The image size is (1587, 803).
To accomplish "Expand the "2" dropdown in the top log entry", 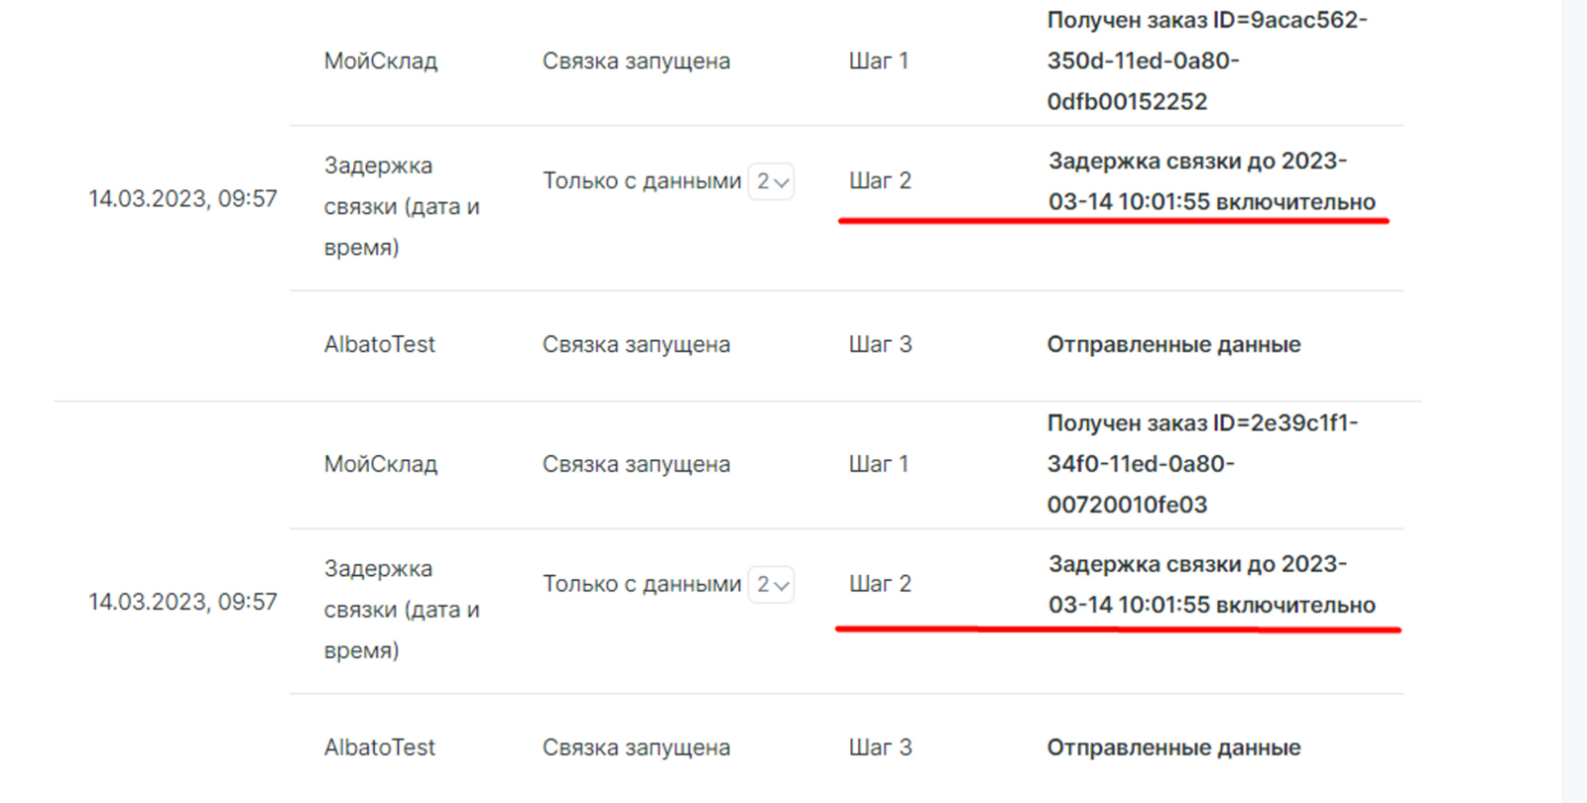I will [771, 181].
